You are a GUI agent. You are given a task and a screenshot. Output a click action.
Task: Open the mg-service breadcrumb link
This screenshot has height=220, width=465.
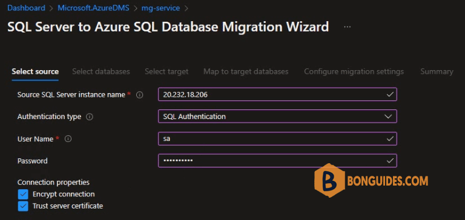point(160,8)
